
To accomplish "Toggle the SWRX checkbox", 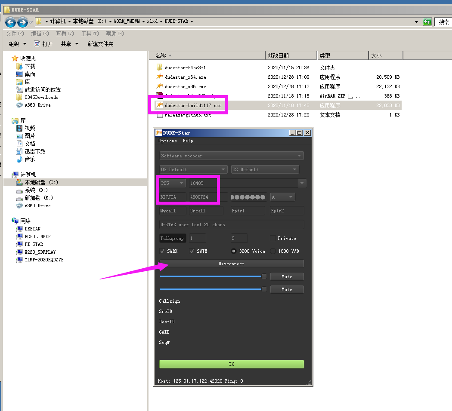I will [x=162, y=251].
